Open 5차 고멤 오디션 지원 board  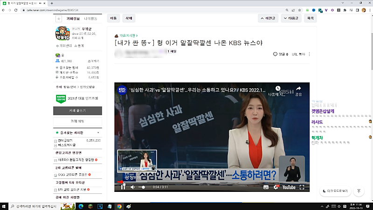pyautogui.click(x=72, y=190)
